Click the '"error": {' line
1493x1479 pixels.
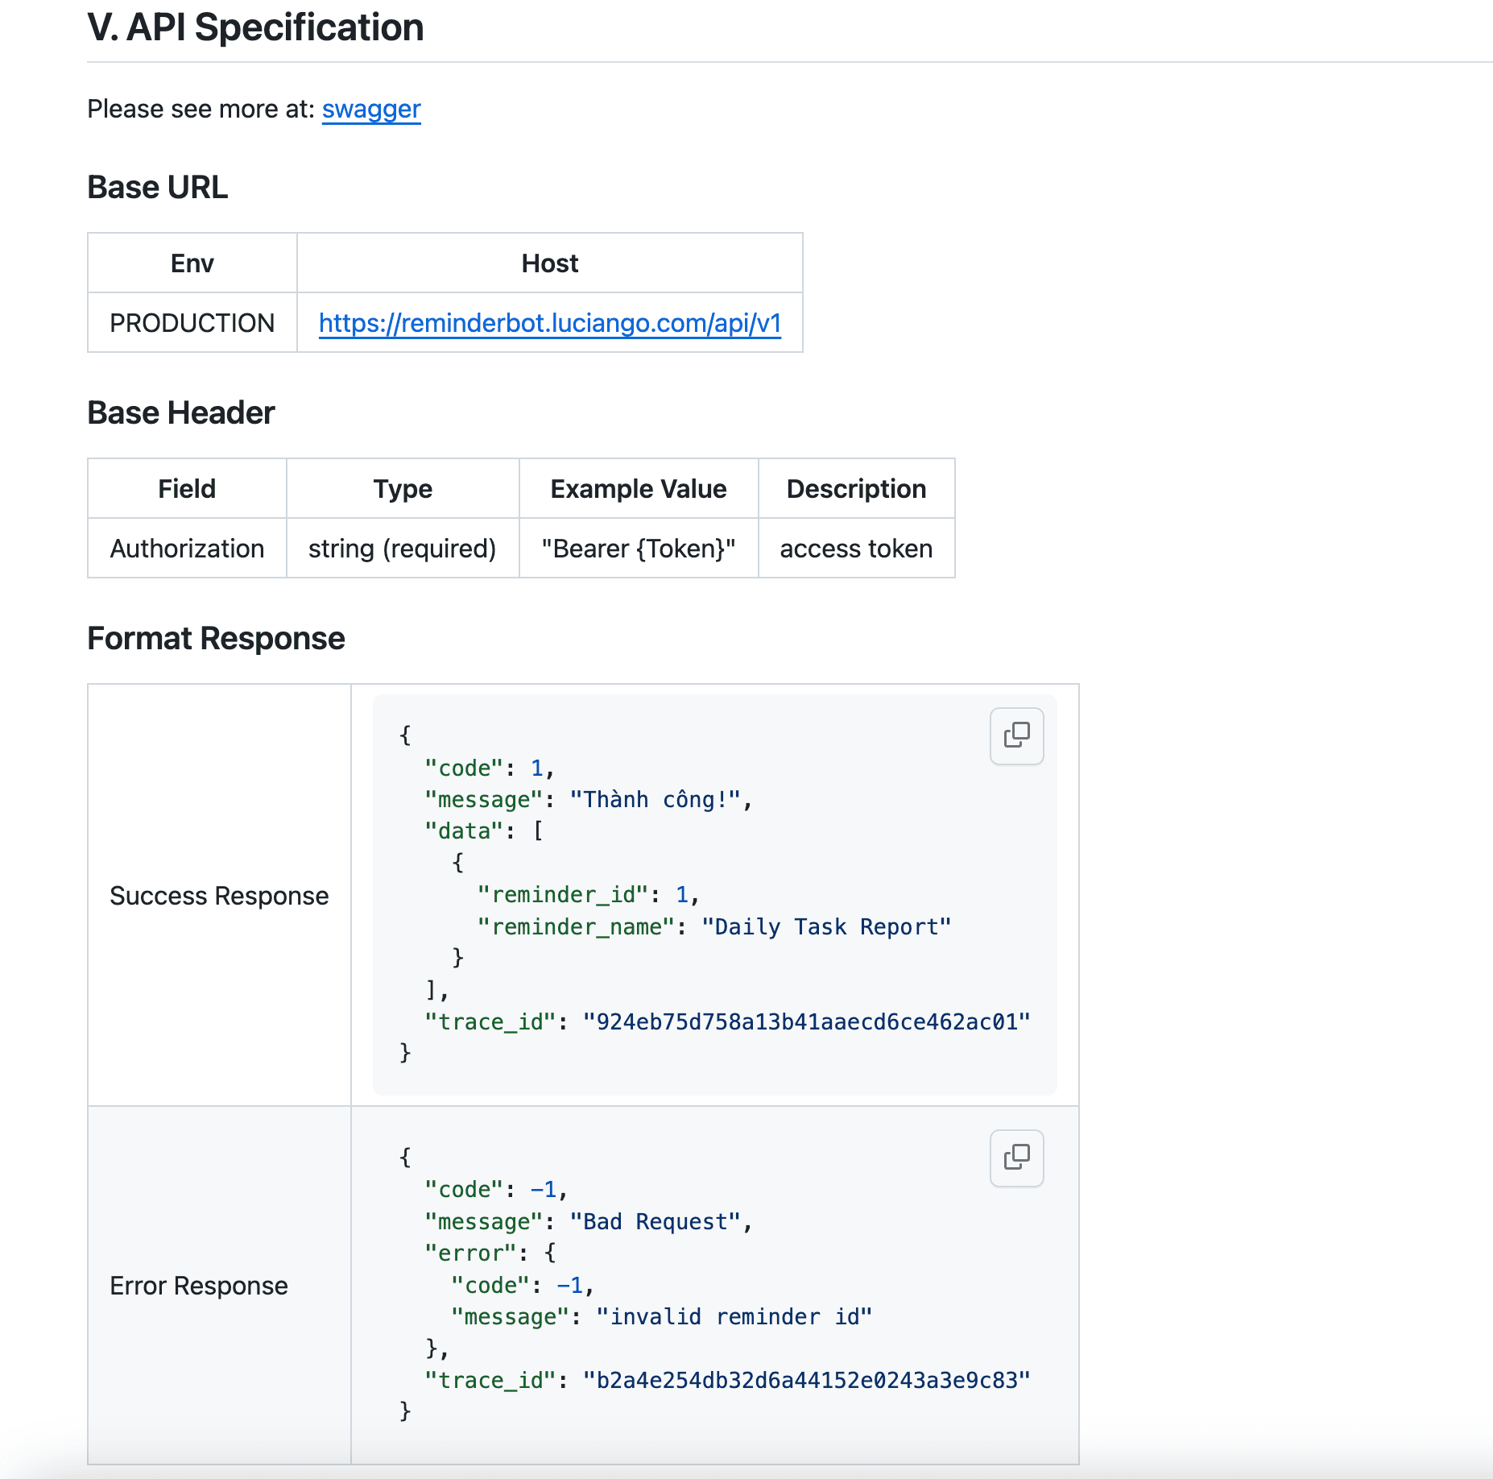[x=491, y=1253]
